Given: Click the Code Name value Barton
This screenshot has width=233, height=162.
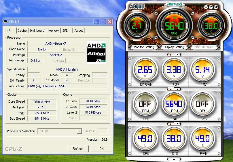Looking at the screenshot, I should [x=43, y=49].
